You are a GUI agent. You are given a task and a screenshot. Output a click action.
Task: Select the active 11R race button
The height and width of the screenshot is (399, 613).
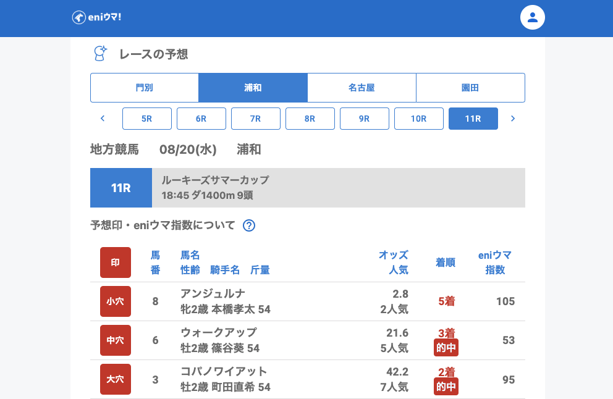click(473, 119)
